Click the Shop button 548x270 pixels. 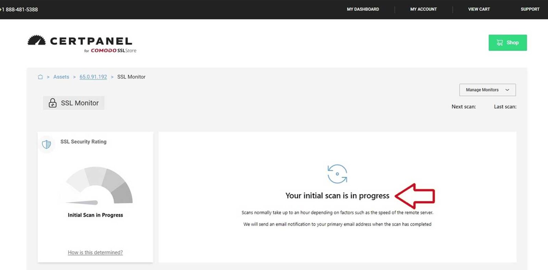(x=507, y=42)
